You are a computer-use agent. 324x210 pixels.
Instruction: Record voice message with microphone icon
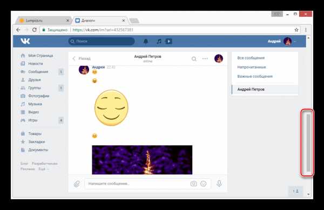(219, 183)
